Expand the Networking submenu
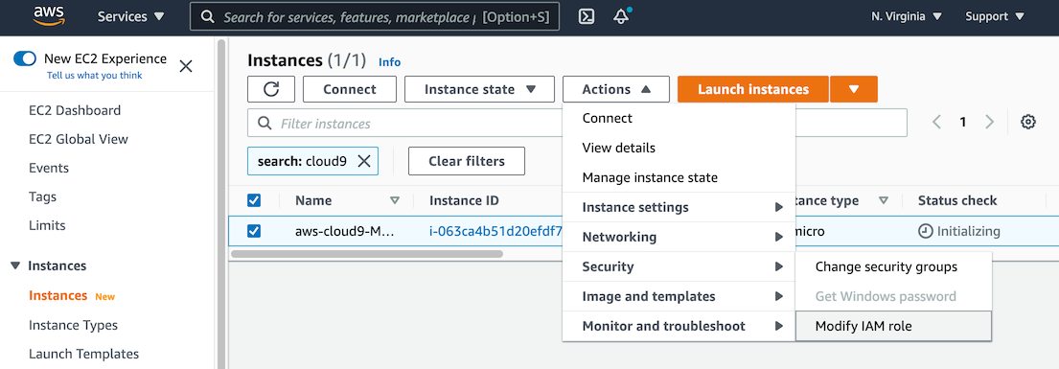 click(679, 238)
